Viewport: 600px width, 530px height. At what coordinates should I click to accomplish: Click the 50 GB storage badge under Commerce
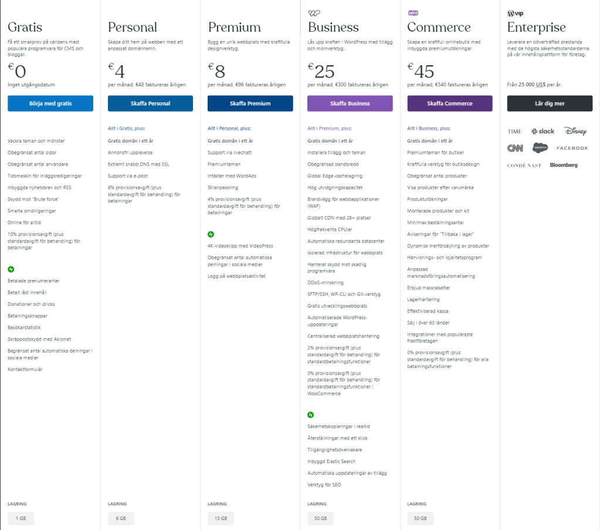420,518
